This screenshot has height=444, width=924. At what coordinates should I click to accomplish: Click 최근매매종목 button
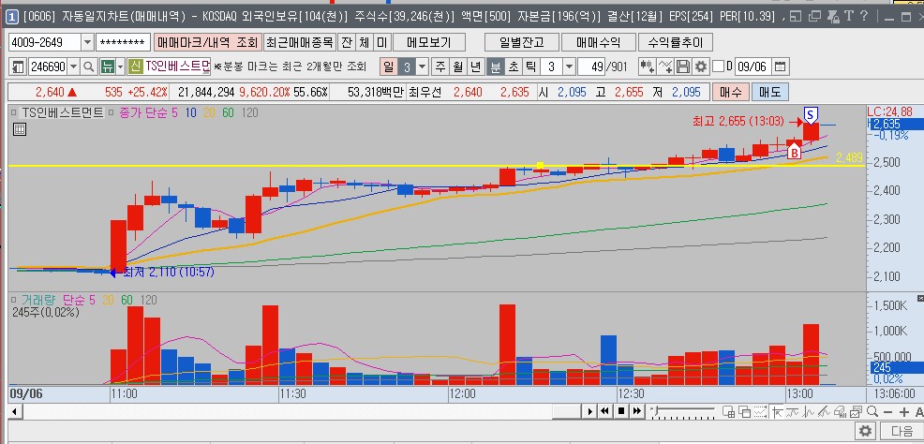(299, 42)
